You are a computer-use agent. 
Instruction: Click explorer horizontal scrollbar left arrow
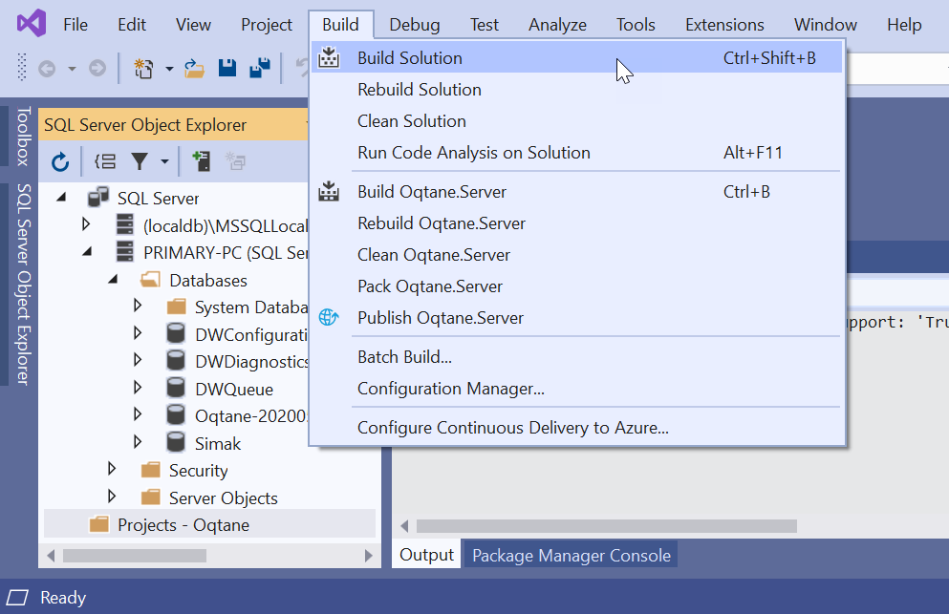51,556
